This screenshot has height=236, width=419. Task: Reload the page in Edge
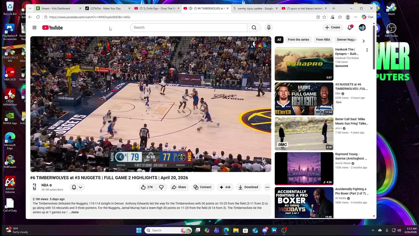tap(38, 17)
